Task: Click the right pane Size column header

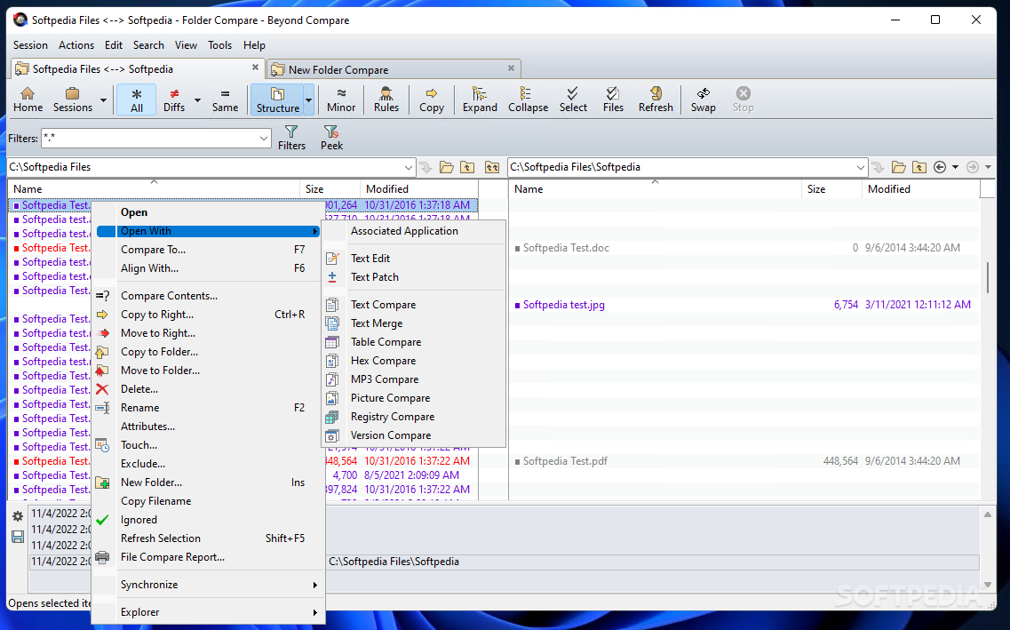Action: (x=831, y=189)
